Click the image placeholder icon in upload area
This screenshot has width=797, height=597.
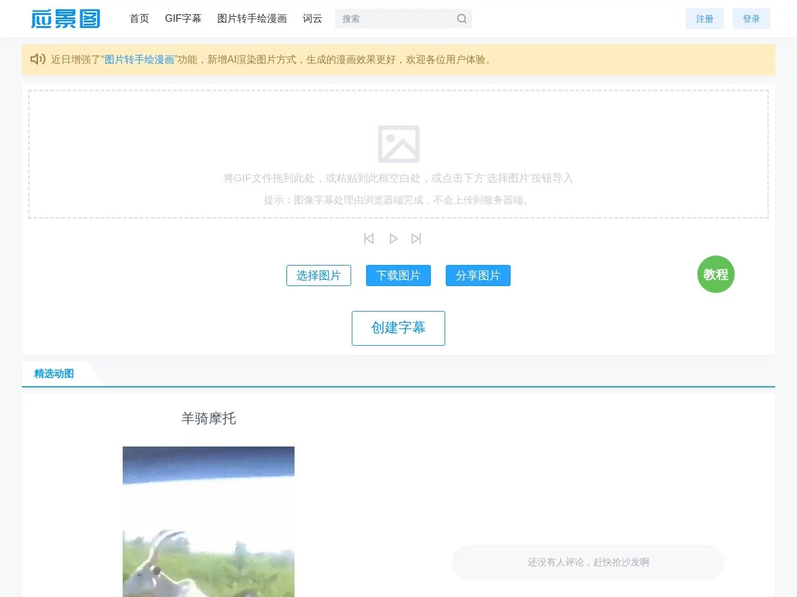coord(398,143)
